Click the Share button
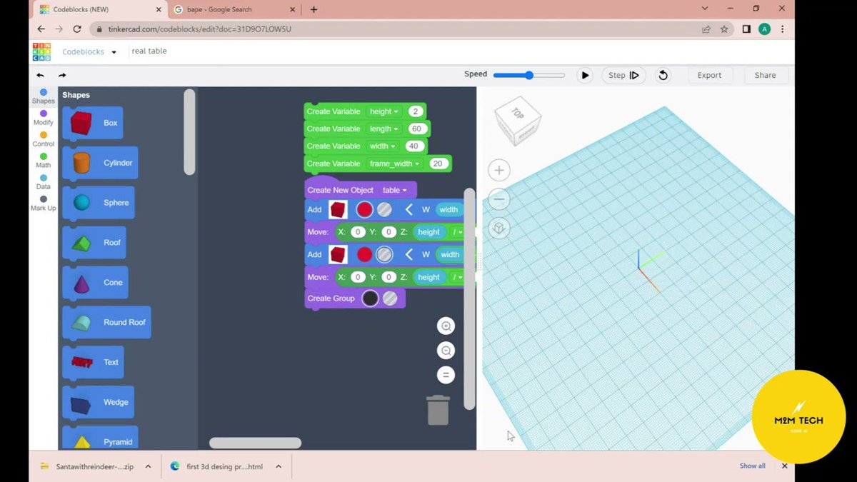Viewport: 857px width, 482px height. 765,74
